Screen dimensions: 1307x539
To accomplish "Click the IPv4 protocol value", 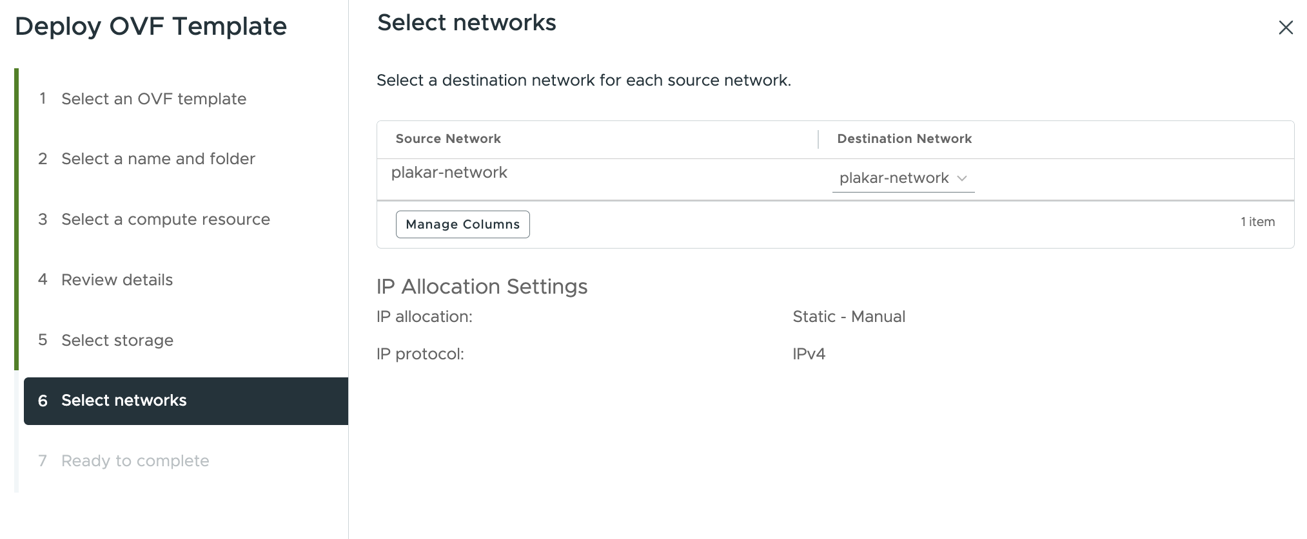I will click(x=809, y=354).
